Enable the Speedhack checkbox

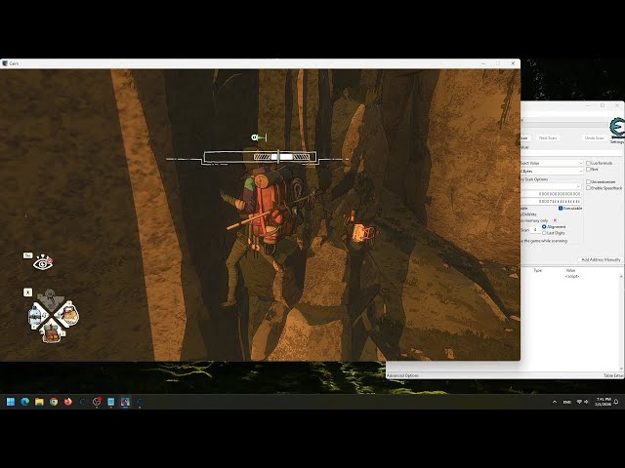(588, 188)
